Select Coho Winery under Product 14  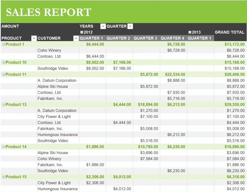click(49, 159)
